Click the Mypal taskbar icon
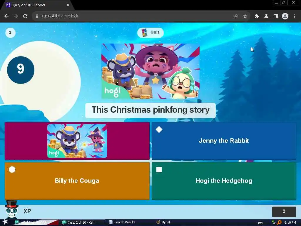This screenshot has width=301, height=226. (158, 222)
